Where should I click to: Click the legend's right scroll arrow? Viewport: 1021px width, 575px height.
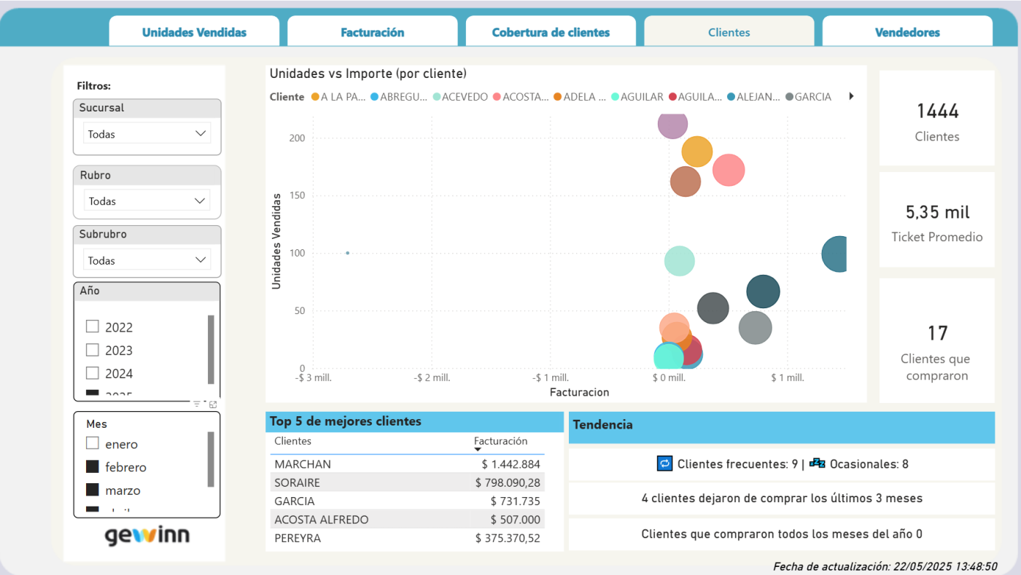pyautogui.click(x=851, y=96)
